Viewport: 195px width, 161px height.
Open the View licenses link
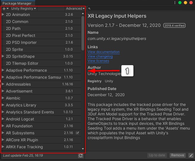click(x=98, y=61)
